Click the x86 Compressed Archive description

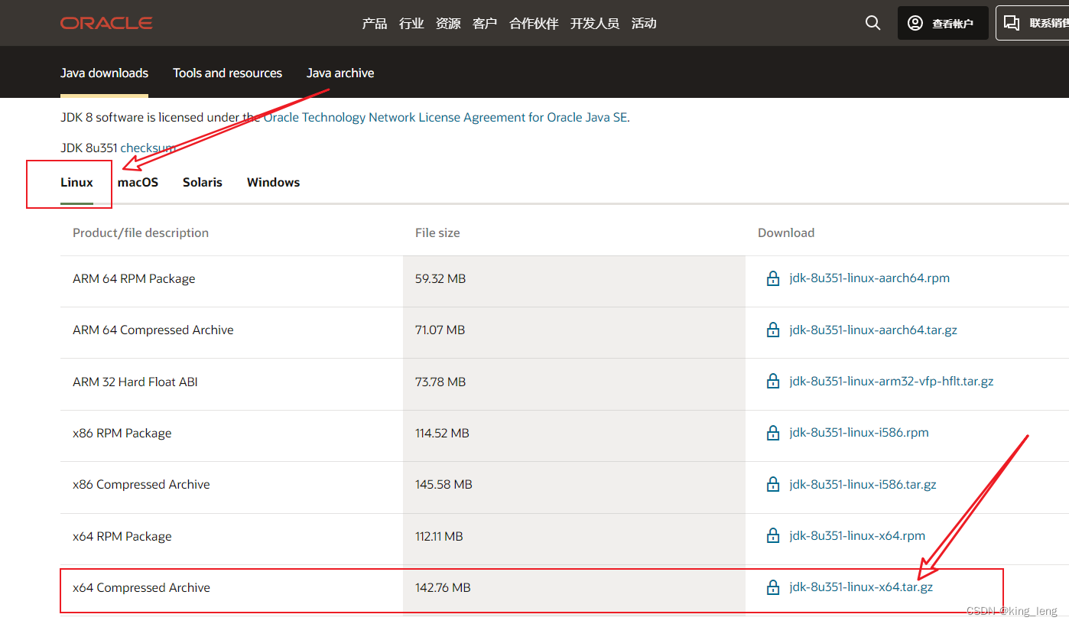pyautogui.click(x=141, y=484)
